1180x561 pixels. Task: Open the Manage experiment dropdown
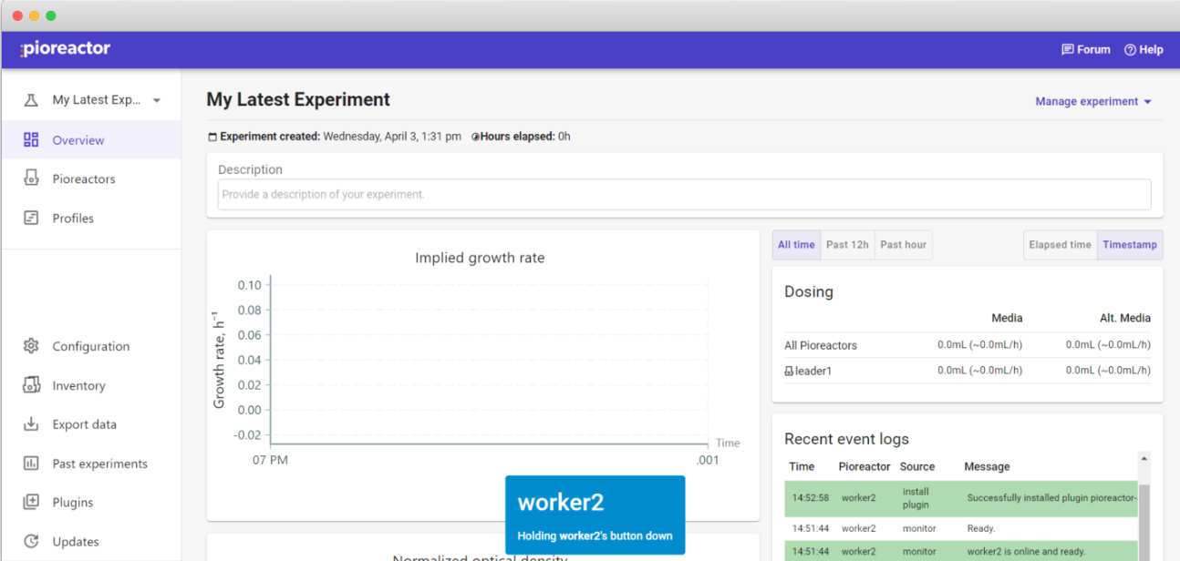pyautogui.click(x=1092, y=101)
